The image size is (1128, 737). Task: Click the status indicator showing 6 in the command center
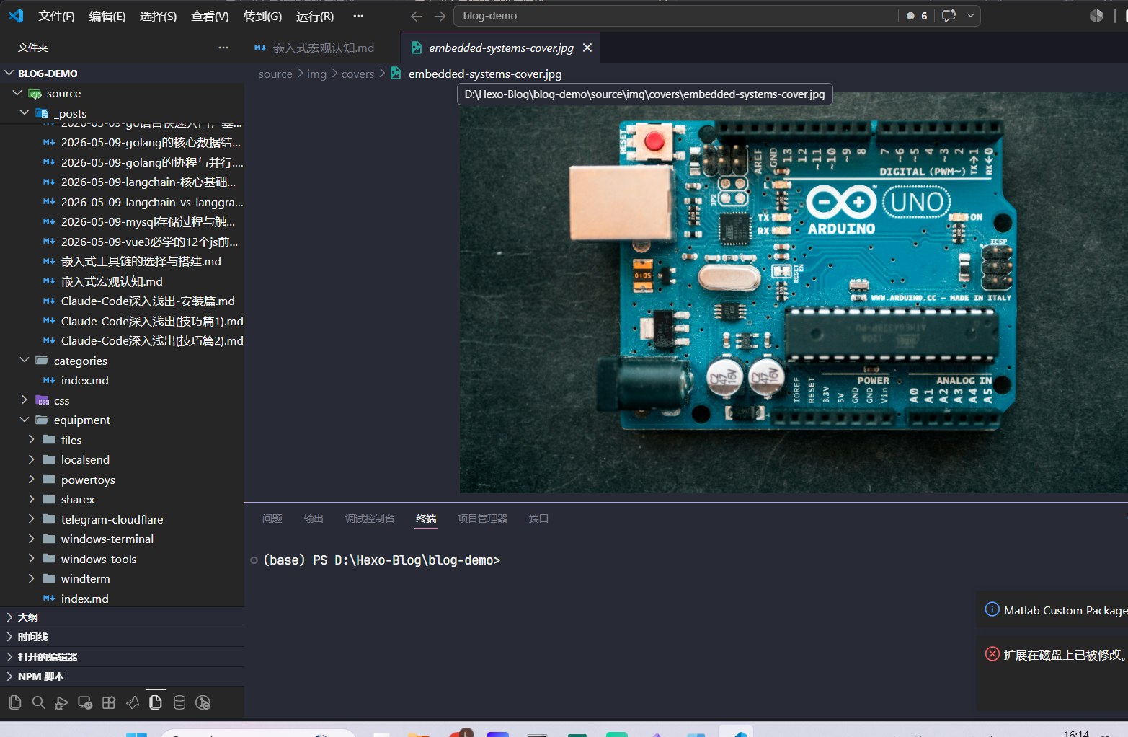tap(917, 16)
